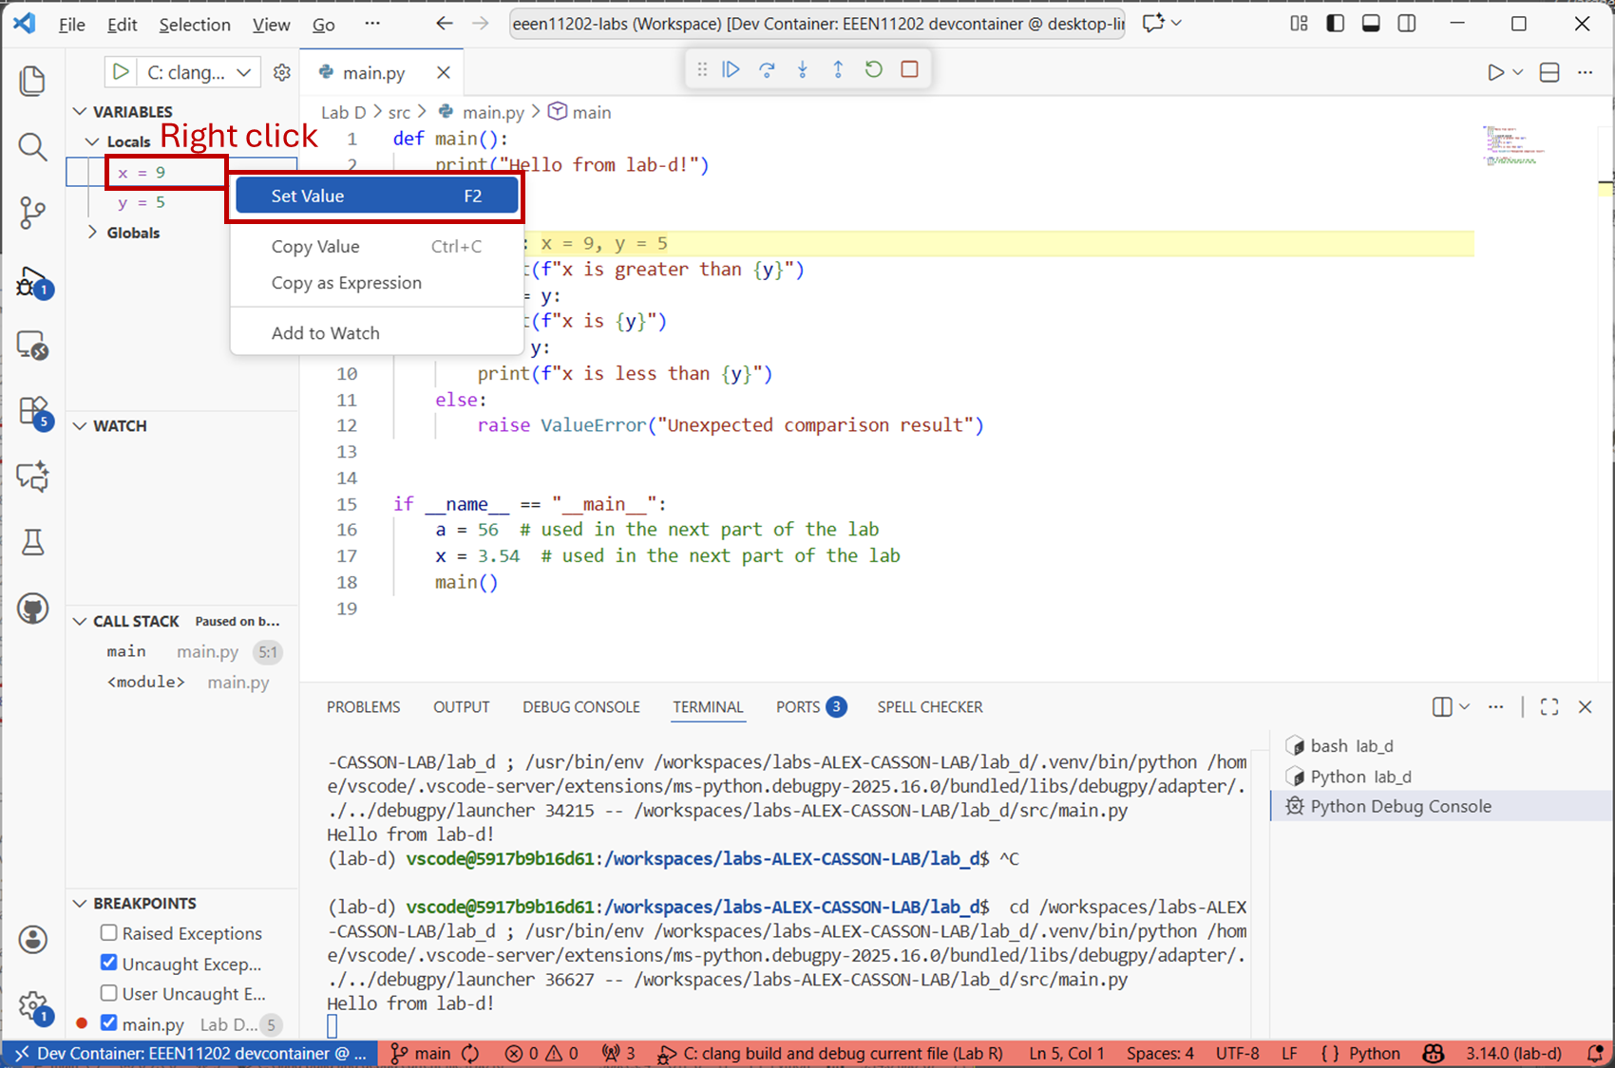
Task: Open the debug configuration dropdown
Action: (x=243, y=72)
